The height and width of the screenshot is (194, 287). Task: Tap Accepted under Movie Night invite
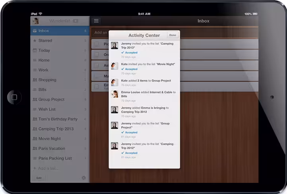click(x=129, y=69)
